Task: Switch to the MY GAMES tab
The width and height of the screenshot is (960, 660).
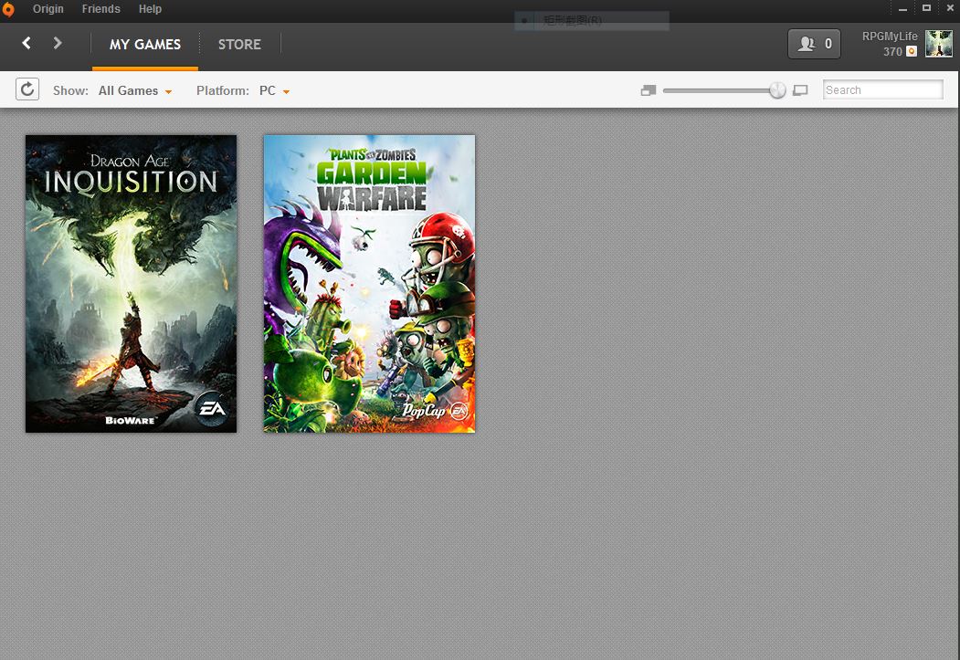Action: (145, 45)
